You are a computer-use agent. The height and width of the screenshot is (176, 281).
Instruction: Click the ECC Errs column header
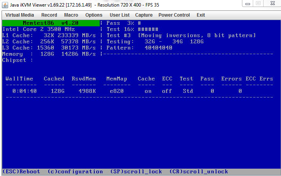(x=259, y=79)
